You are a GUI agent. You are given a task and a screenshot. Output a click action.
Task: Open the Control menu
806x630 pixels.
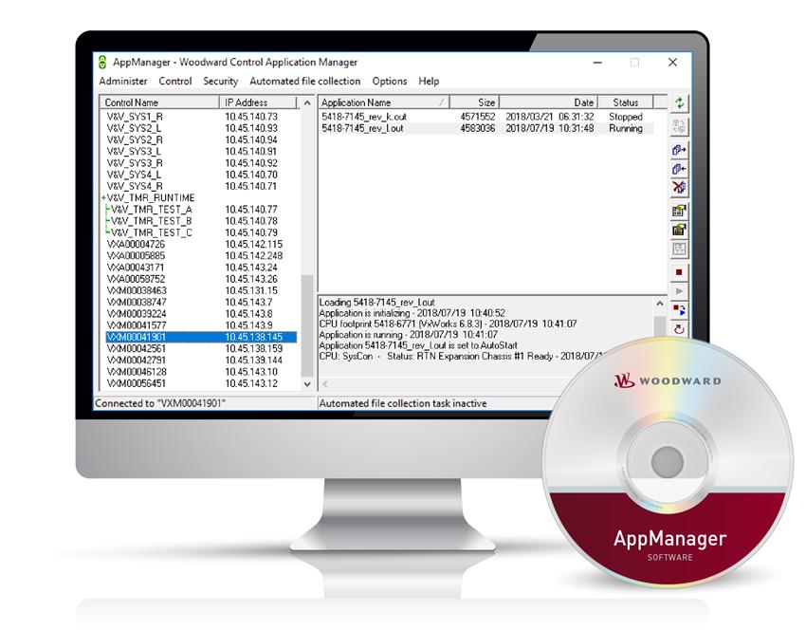click(x=175, y=82)
